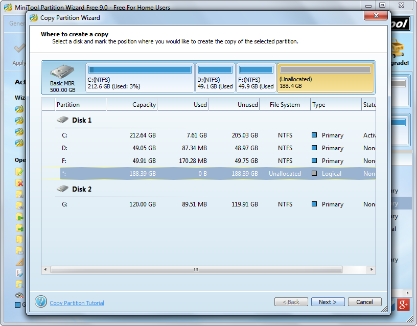Viewport: 417px width, 326px height.
Task: Select the Unallocated 188.4 GB block
Action: tap(326, 78)
